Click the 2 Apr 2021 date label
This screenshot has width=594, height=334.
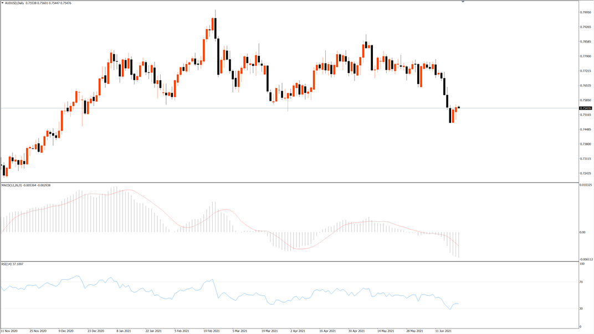[x=298, y=331]
